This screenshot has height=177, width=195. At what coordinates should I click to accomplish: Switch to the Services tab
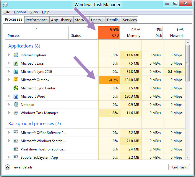click(x=130, y=20)
